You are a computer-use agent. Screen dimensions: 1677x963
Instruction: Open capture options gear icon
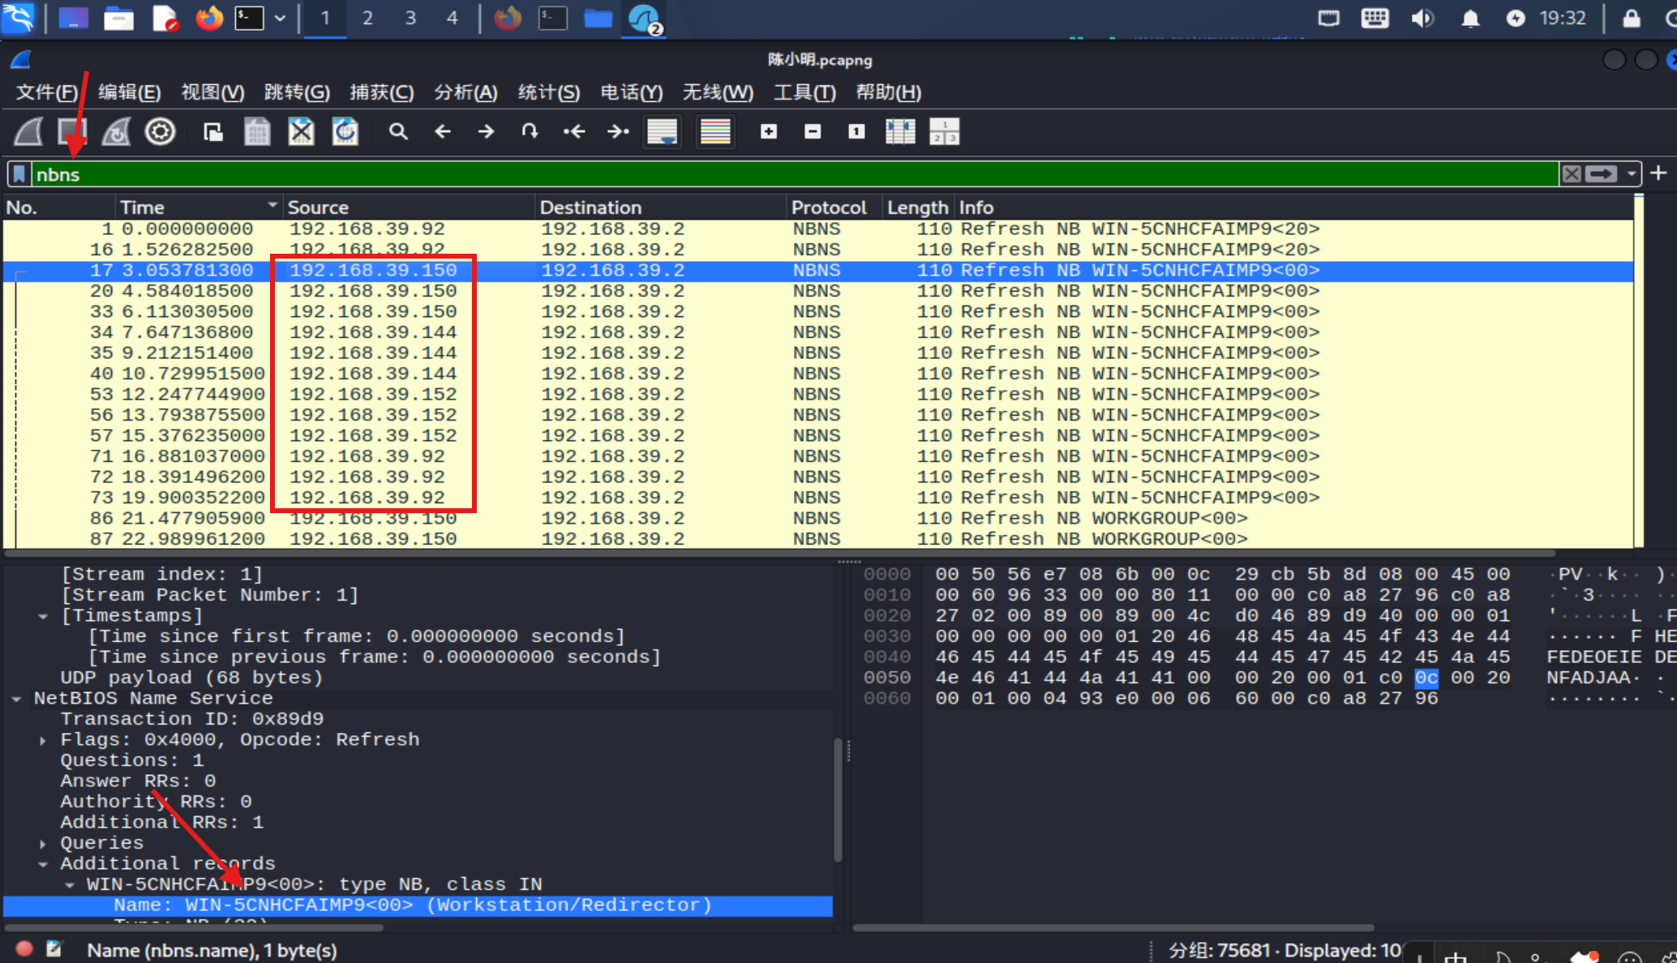160,131
